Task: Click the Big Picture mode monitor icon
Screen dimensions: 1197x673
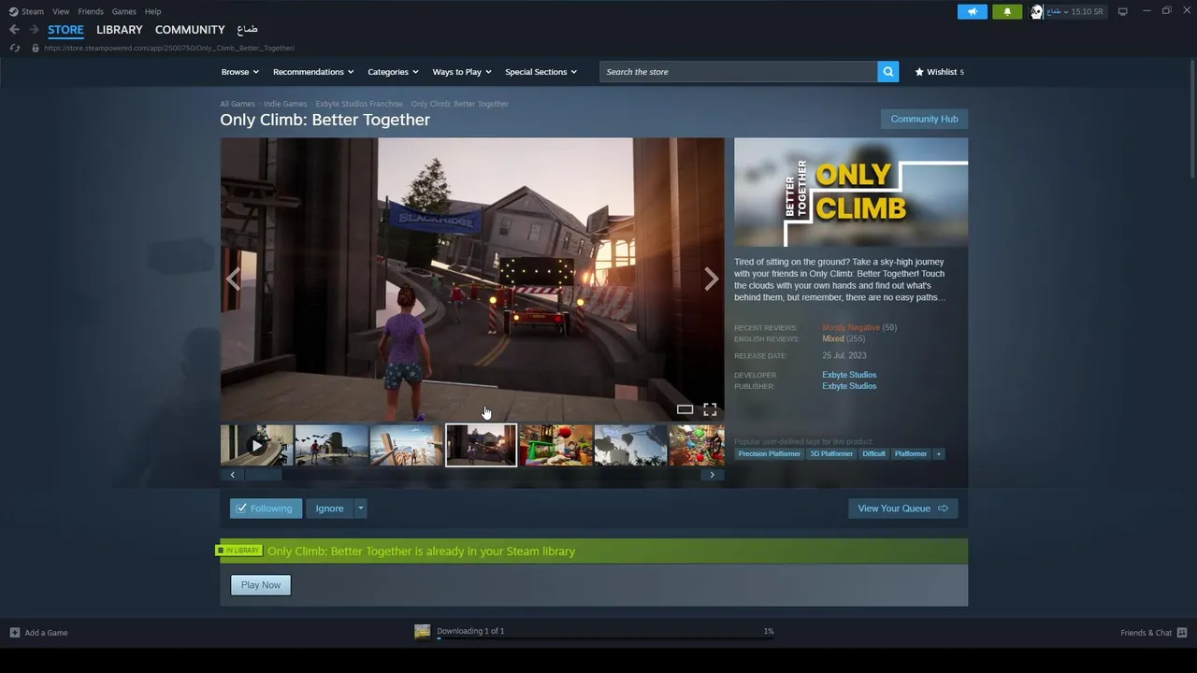Action: (1122, 11)
